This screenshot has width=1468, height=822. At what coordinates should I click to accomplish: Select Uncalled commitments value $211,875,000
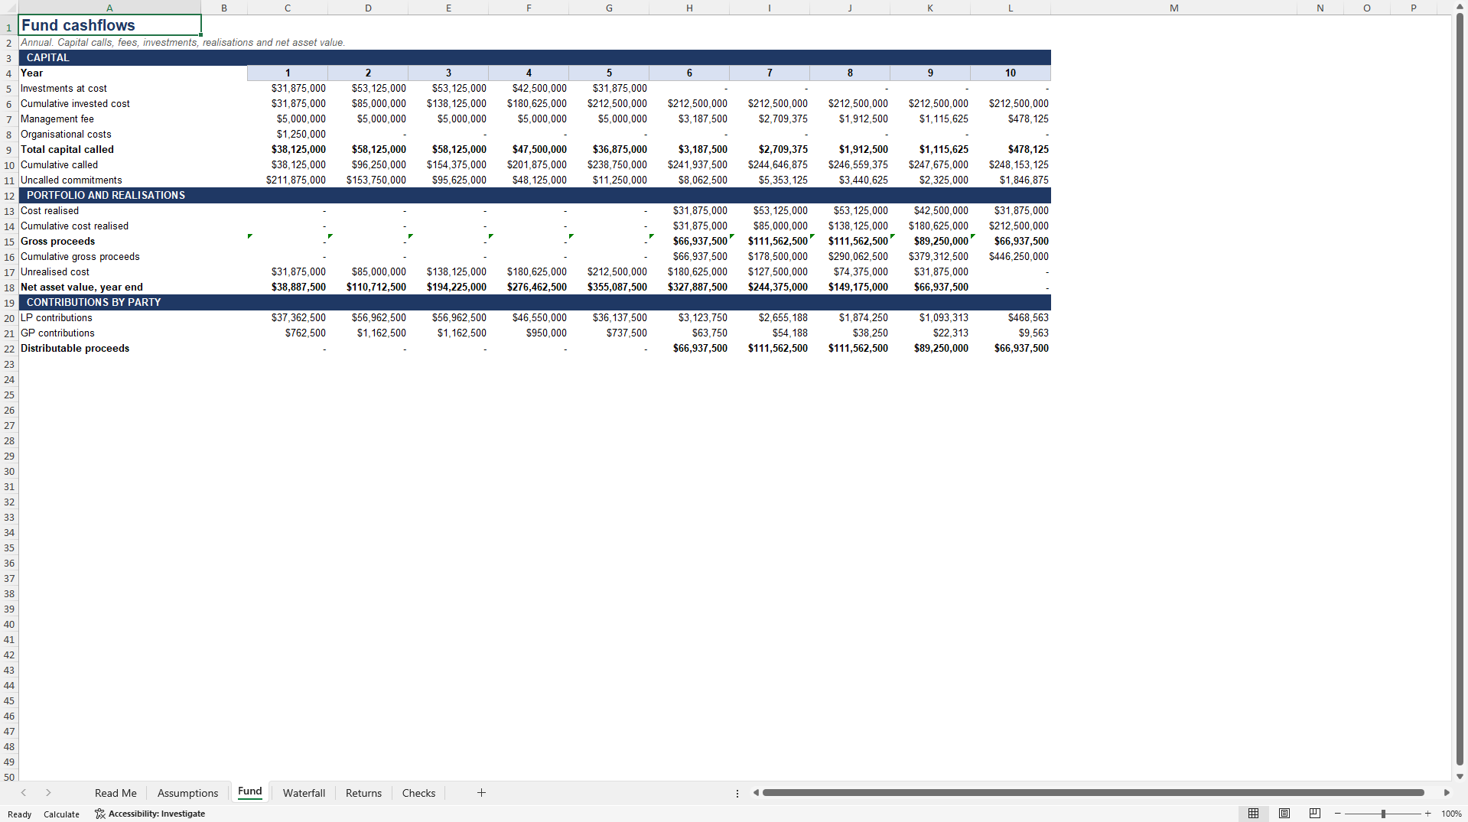point(288,180)
